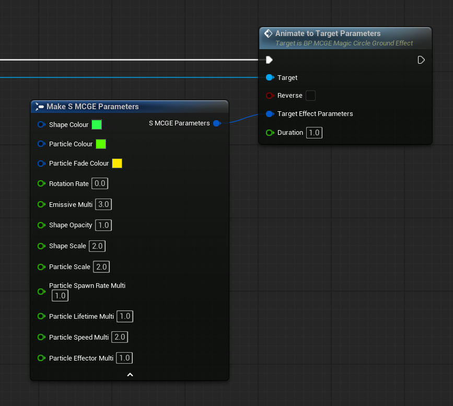
Task: Click the Reverse boolean pin
Action: tap(270, 96)
